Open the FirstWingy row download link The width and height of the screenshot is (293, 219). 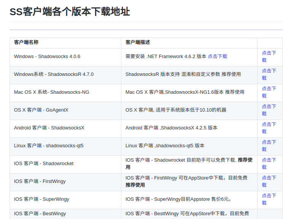269,178
